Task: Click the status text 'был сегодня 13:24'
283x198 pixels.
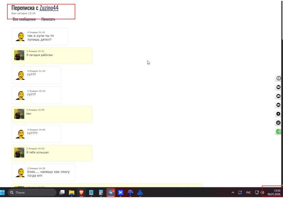Action: tap(23, 13)
